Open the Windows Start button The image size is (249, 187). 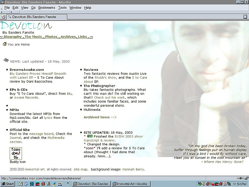click(7, 184)
